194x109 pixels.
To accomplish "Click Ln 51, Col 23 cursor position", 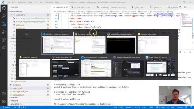I will point(118,107).
